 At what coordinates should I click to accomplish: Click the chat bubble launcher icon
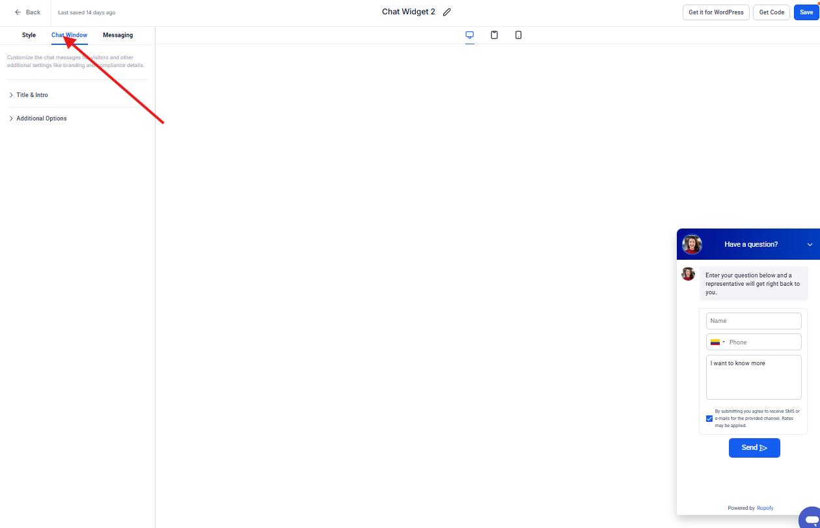click(811, 518)
